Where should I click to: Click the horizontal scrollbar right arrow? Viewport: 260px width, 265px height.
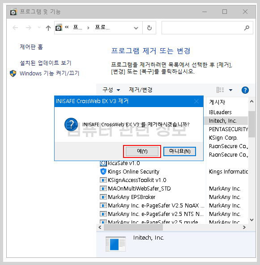[244, 228]
